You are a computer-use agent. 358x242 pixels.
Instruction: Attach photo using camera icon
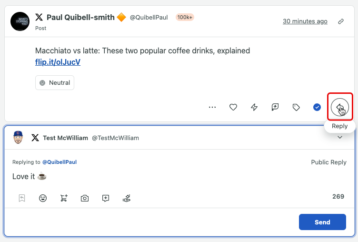[85, 198]
